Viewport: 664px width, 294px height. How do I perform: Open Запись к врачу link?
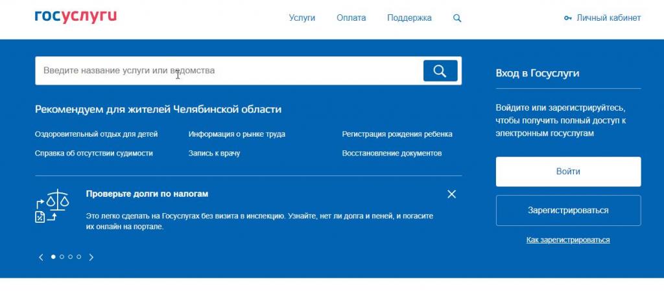(214, 153)
